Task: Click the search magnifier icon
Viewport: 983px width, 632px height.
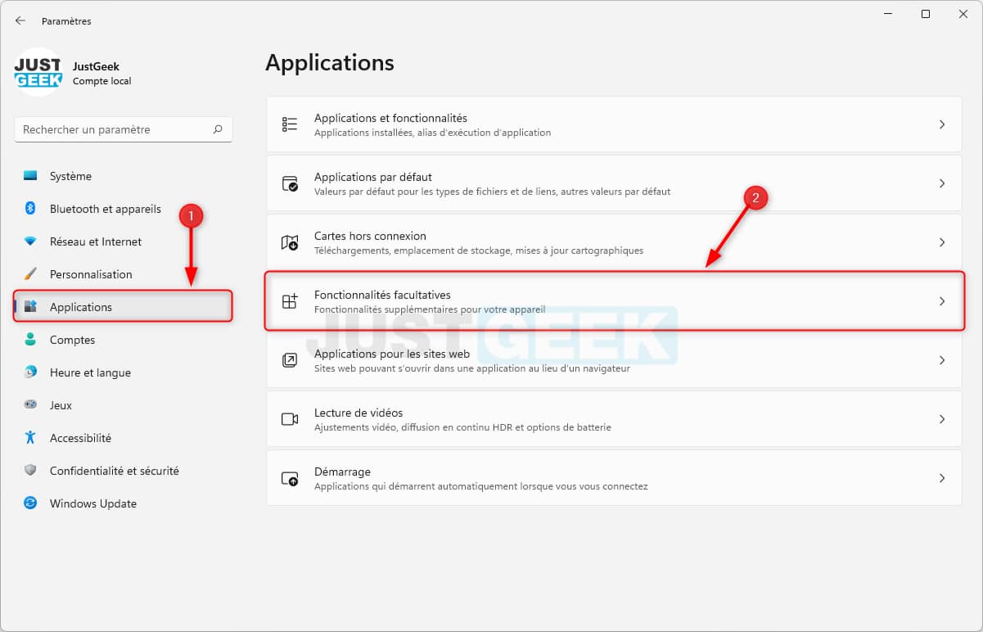Action: pos(218,129)
